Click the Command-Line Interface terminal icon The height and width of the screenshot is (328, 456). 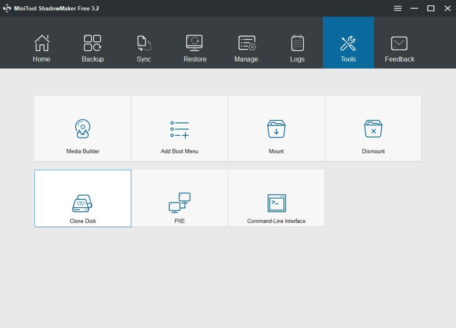point(277,203)
